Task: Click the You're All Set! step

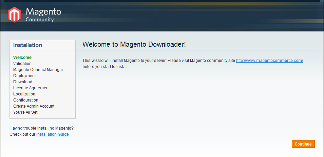Action: pyautogui.click(x=26, y=112)
